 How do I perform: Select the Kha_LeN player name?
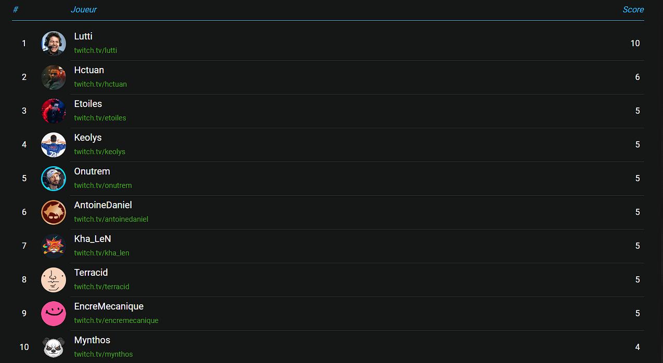93,239
